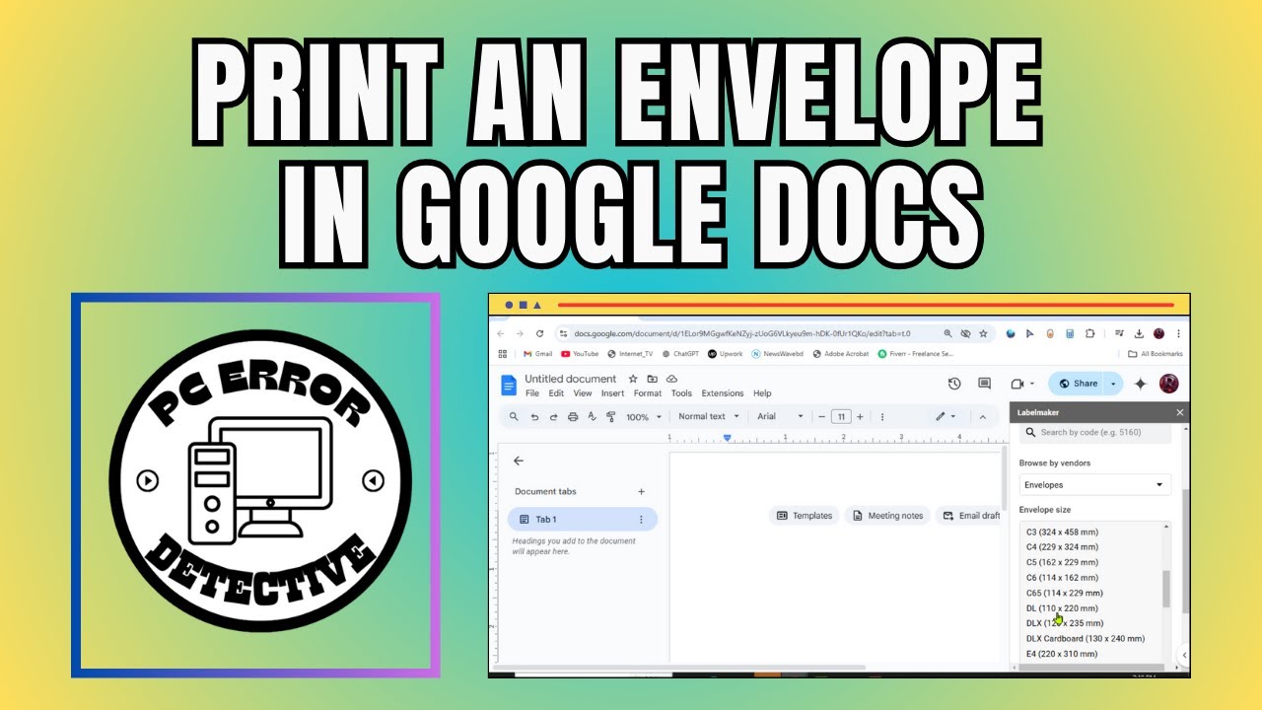Screen dimensions: 1262x710
Task: Click the Templates chip
Action: coord(805,516)
